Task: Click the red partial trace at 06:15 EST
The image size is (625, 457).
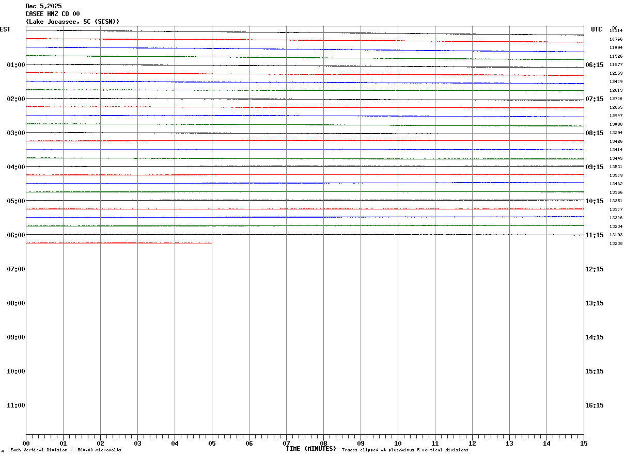Action: click(119, 243)
